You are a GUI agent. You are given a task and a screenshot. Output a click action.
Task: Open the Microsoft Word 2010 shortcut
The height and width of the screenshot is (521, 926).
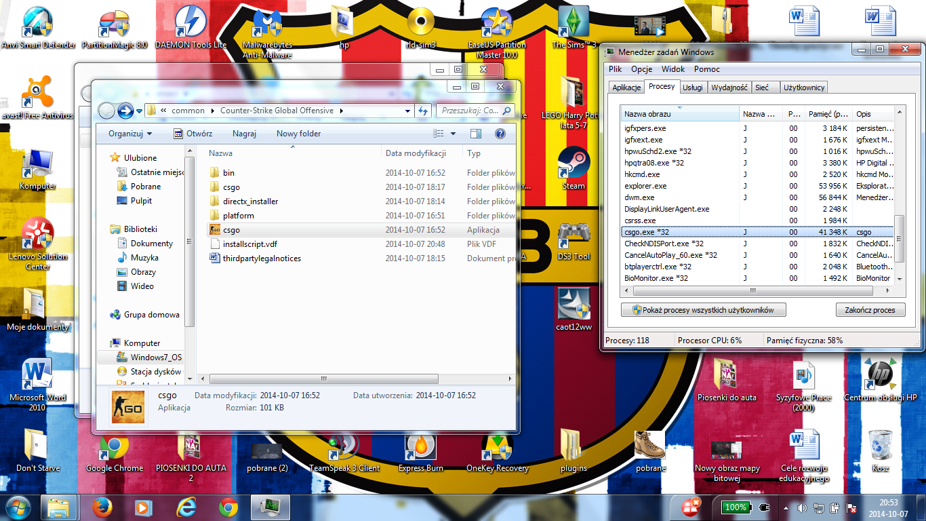[x=37, y=385]
